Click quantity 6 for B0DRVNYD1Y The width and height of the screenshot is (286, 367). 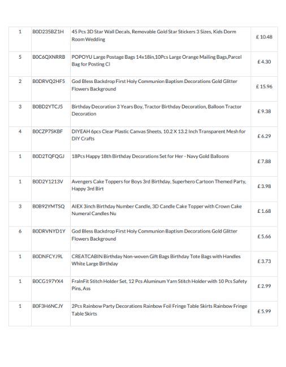pyautogui.click(x=20, y=231)
